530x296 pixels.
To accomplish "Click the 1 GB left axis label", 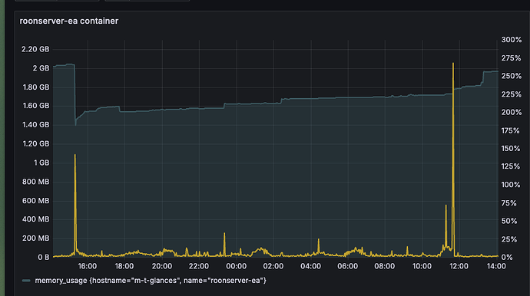I will click(41, 163).
